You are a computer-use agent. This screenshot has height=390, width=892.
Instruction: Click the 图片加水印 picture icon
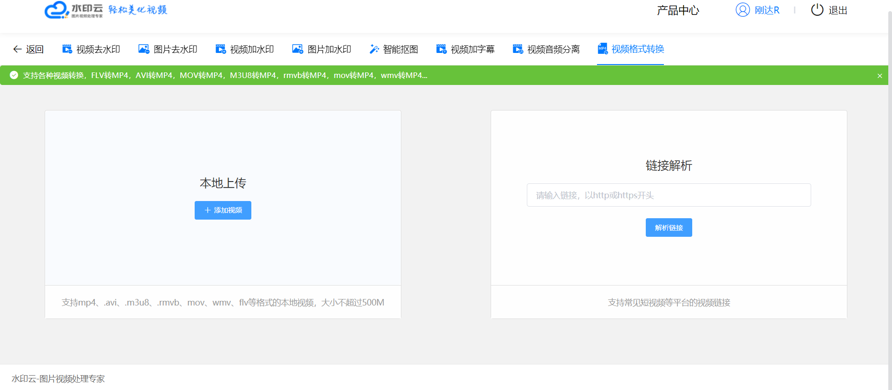coord(297,49)
